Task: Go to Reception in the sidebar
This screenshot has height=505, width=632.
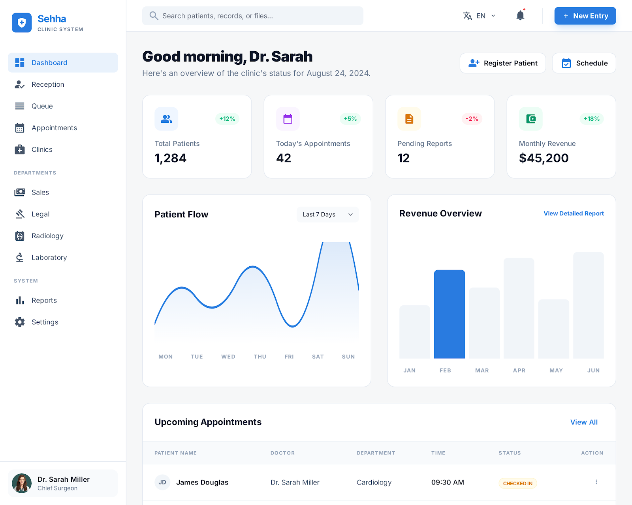Action: [48, 84]
